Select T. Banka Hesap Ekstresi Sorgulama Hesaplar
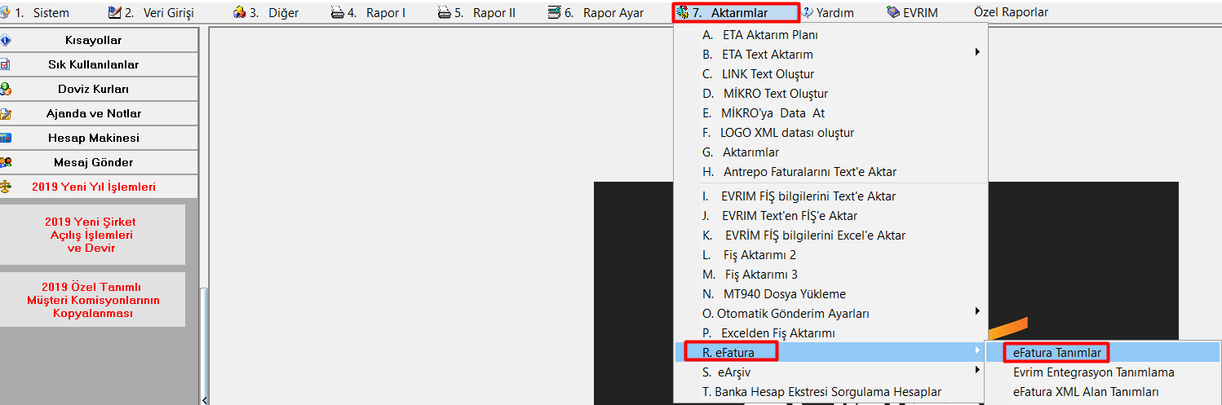Screen dimensions: 1222x405 [830, 392]
